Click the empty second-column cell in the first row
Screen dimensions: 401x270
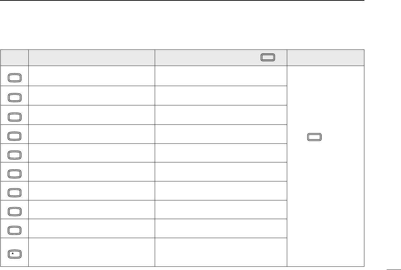point(92,76)
